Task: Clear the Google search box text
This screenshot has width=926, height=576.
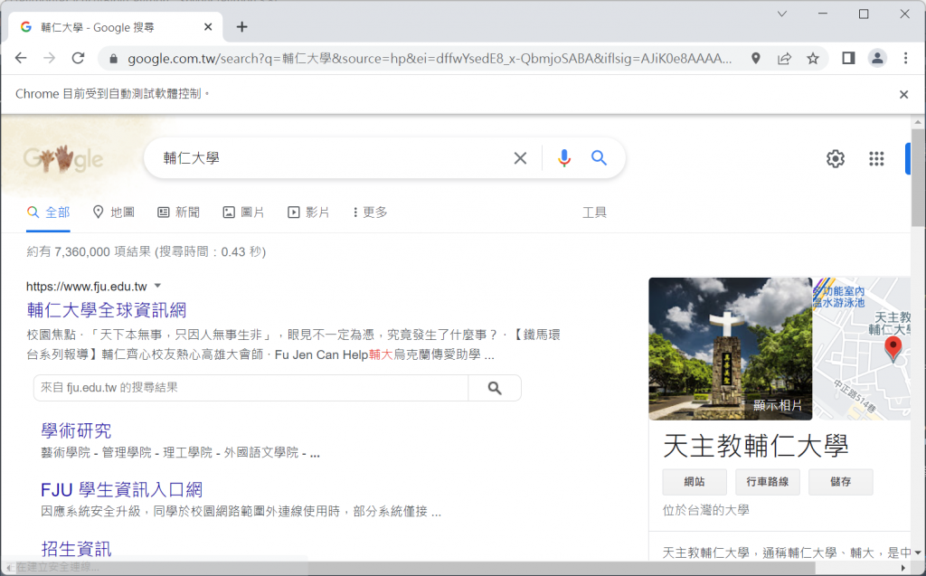Action: click(x=520, y=157)
